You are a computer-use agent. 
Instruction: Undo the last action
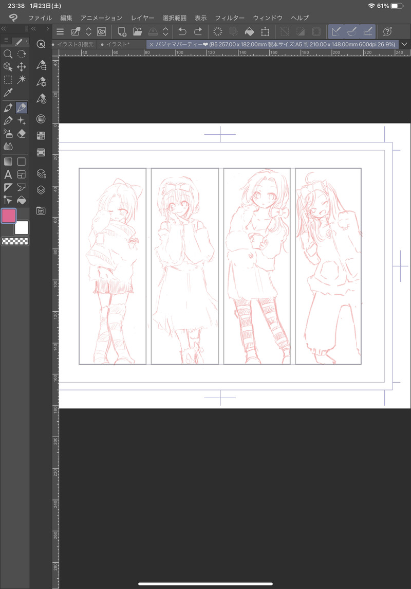click(182, 31)
